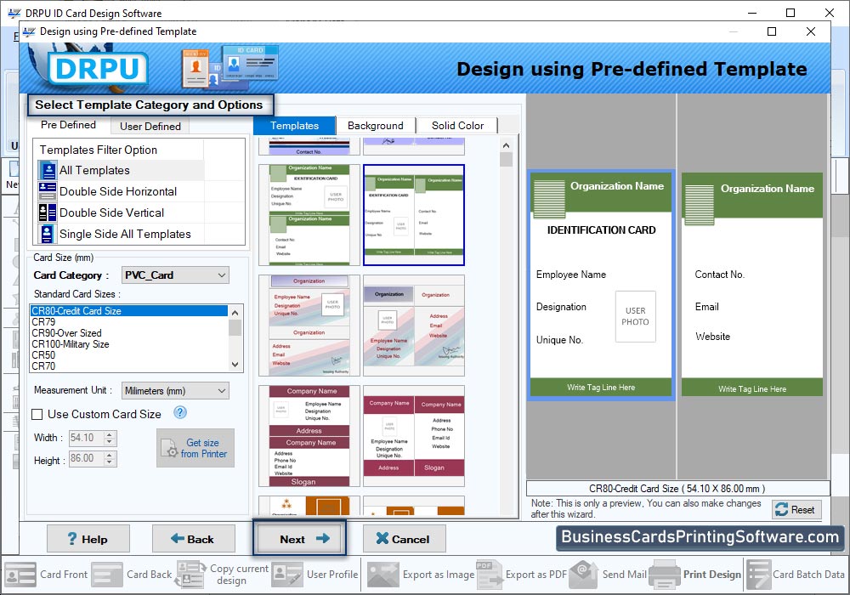This screenshot has height=595, width=850.
Task: Click front card preview with IDENTIFICATION CARD
Action: click(601, 285)
